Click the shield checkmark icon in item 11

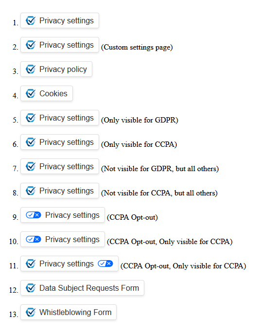tap(31, 264)
